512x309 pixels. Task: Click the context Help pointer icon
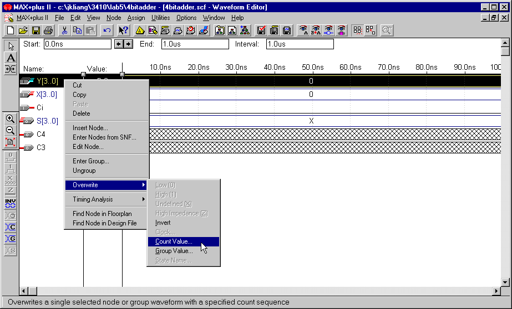(x=123, y=30)
